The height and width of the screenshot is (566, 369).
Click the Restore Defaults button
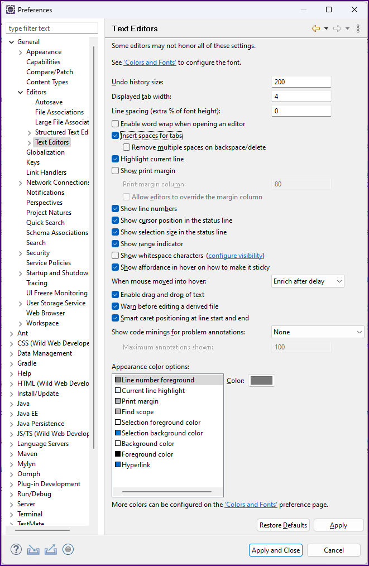(284, 525)
